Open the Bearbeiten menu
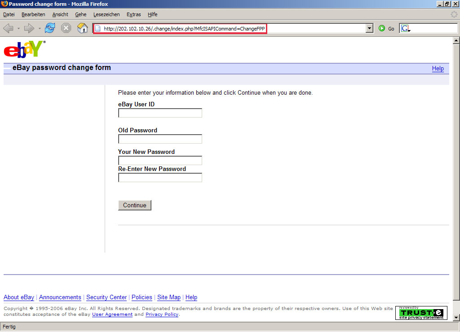Viewport: 460px width, 332px height. coord(33,14)
